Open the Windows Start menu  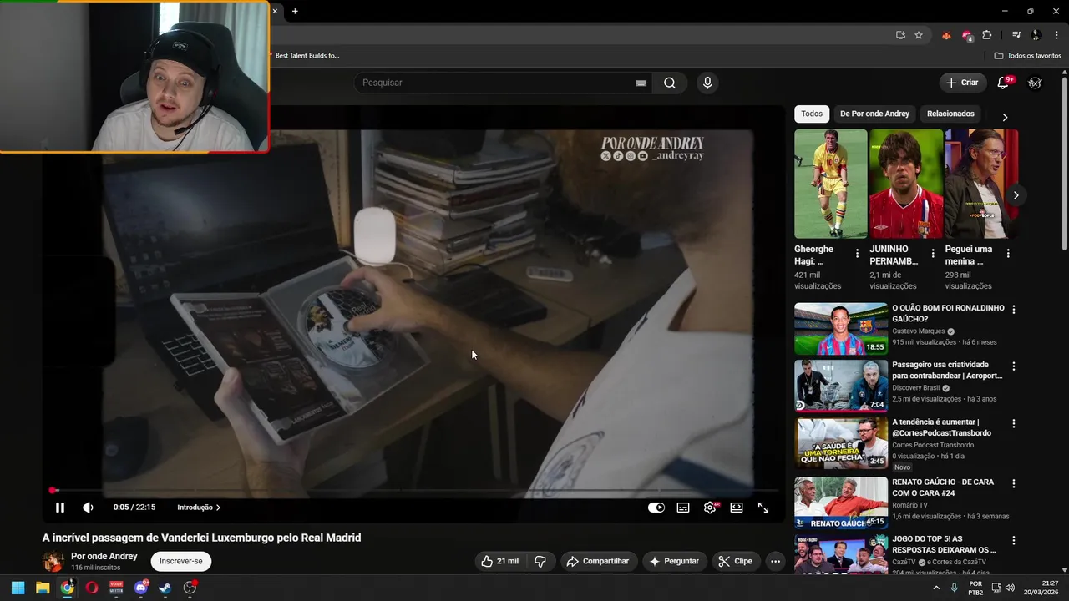[x=18, y=588]
